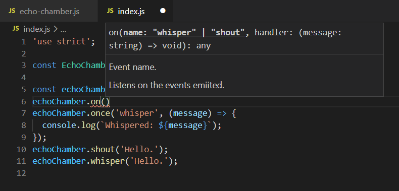Click echoChamber on line 10

pos(59,149)
